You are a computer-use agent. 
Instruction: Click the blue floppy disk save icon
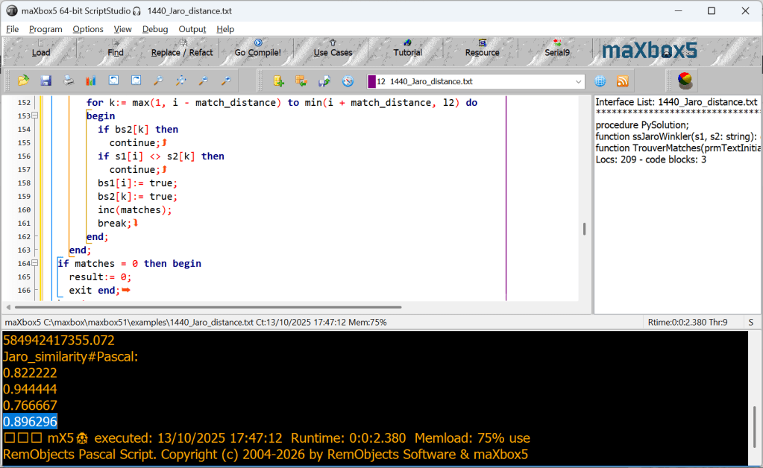pyautogui.click(x=45, y=81)
